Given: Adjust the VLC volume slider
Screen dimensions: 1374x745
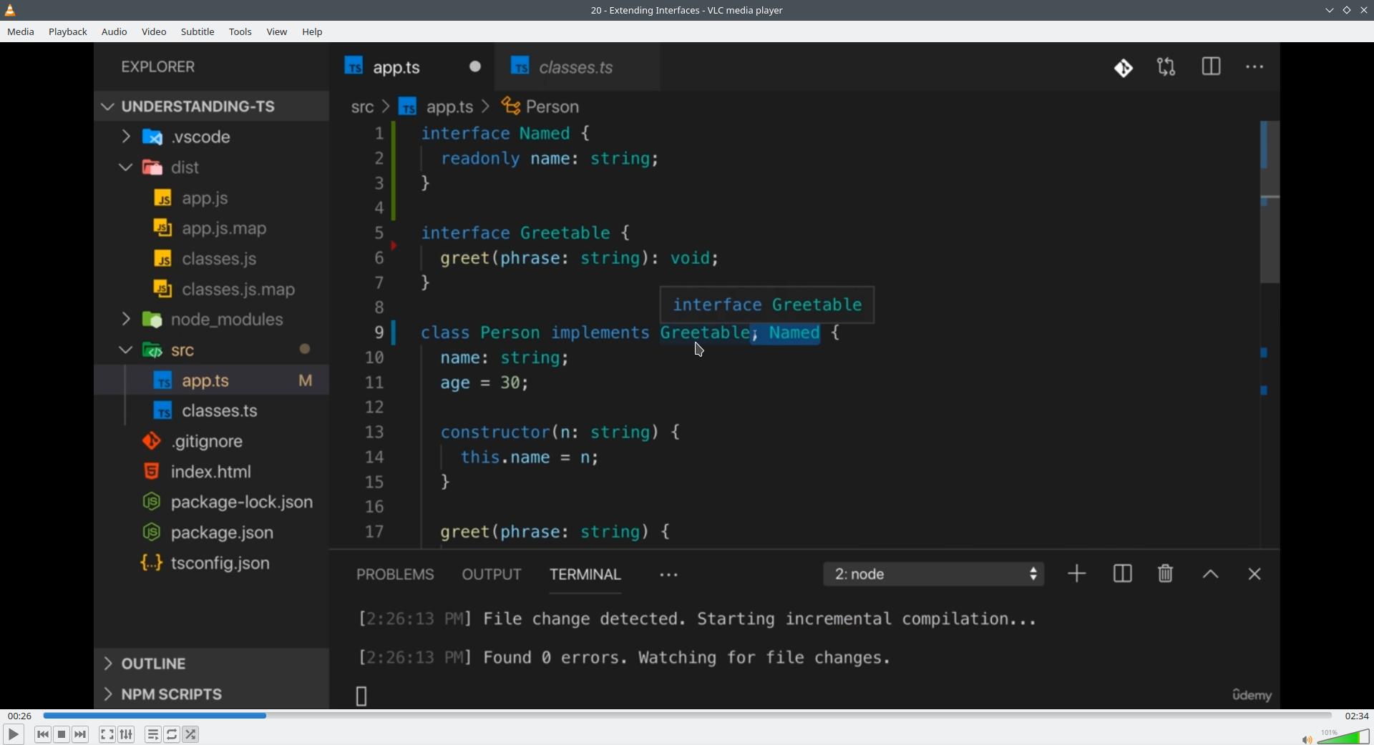Looking at the screenshot, I should (1343, 736).
